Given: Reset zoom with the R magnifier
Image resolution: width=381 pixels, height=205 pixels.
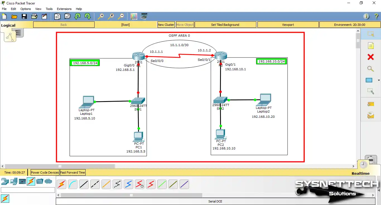Looking at the screenshot, I should point(110,16).
